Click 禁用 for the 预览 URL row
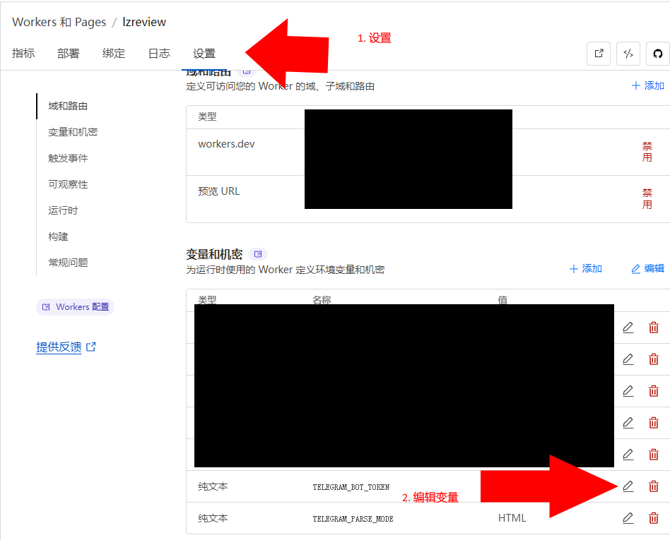This screenshot has height=540, width=670. 647,199
